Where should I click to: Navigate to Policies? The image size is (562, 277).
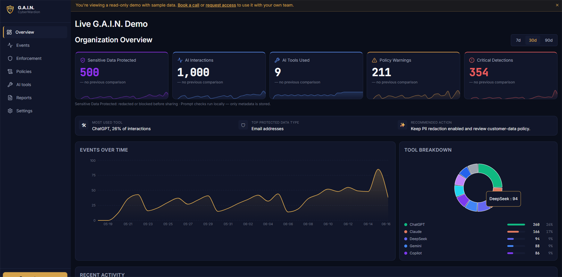point(35,71)
